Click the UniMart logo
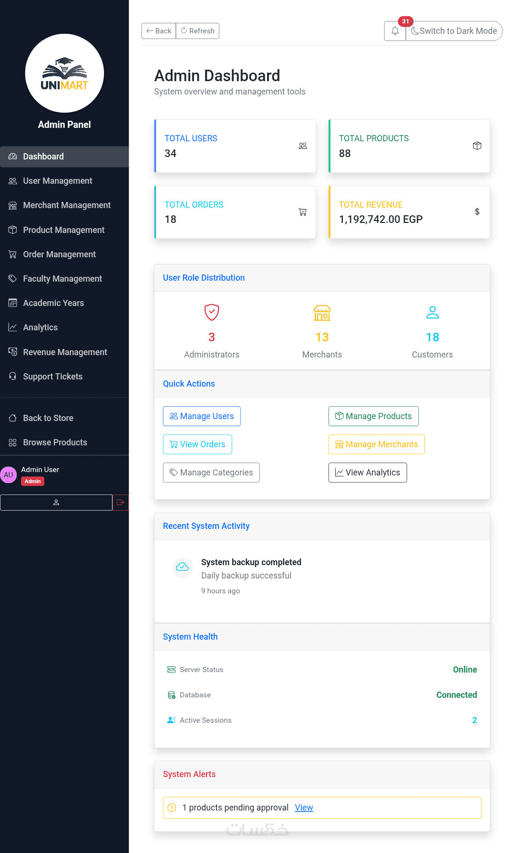 click(64, 73)
